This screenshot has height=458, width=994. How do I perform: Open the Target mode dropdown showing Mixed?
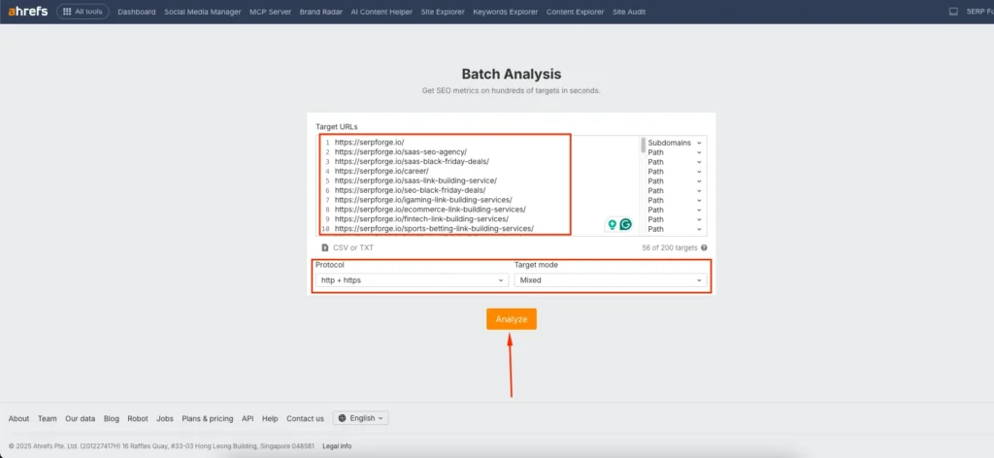coord(611,280)
